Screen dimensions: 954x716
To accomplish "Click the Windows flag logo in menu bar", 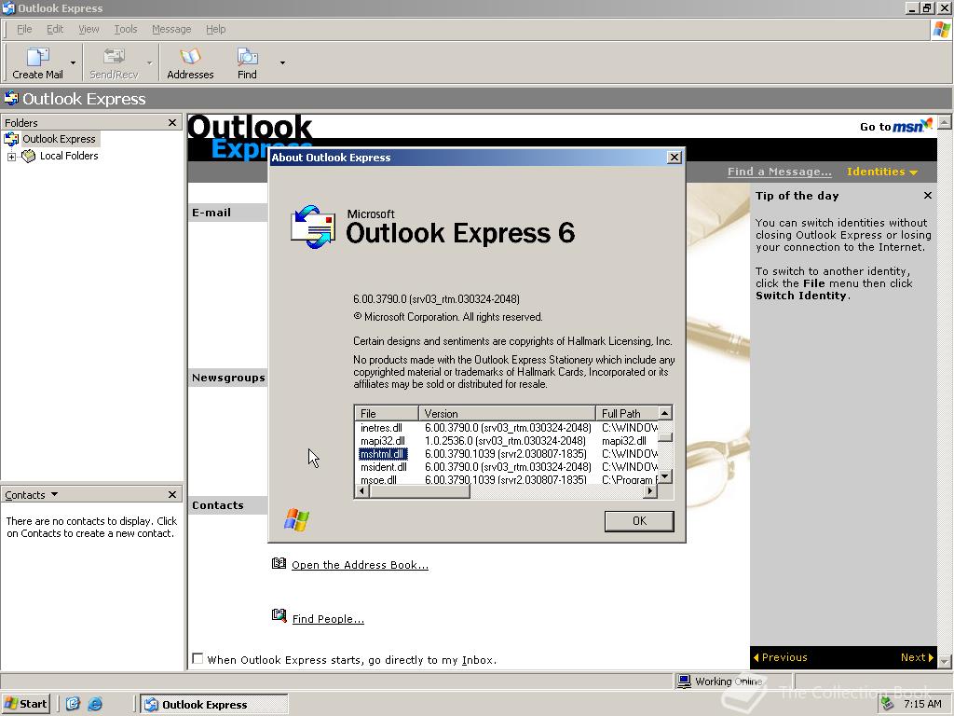I will [x=941, y=30].
